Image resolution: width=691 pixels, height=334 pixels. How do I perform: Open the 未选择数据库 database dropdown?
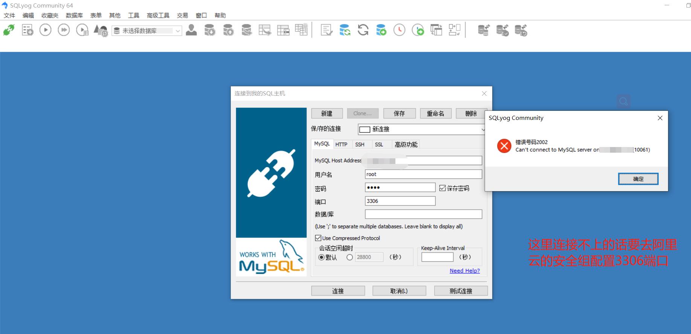pyautogui.click(x=147, y=31)
